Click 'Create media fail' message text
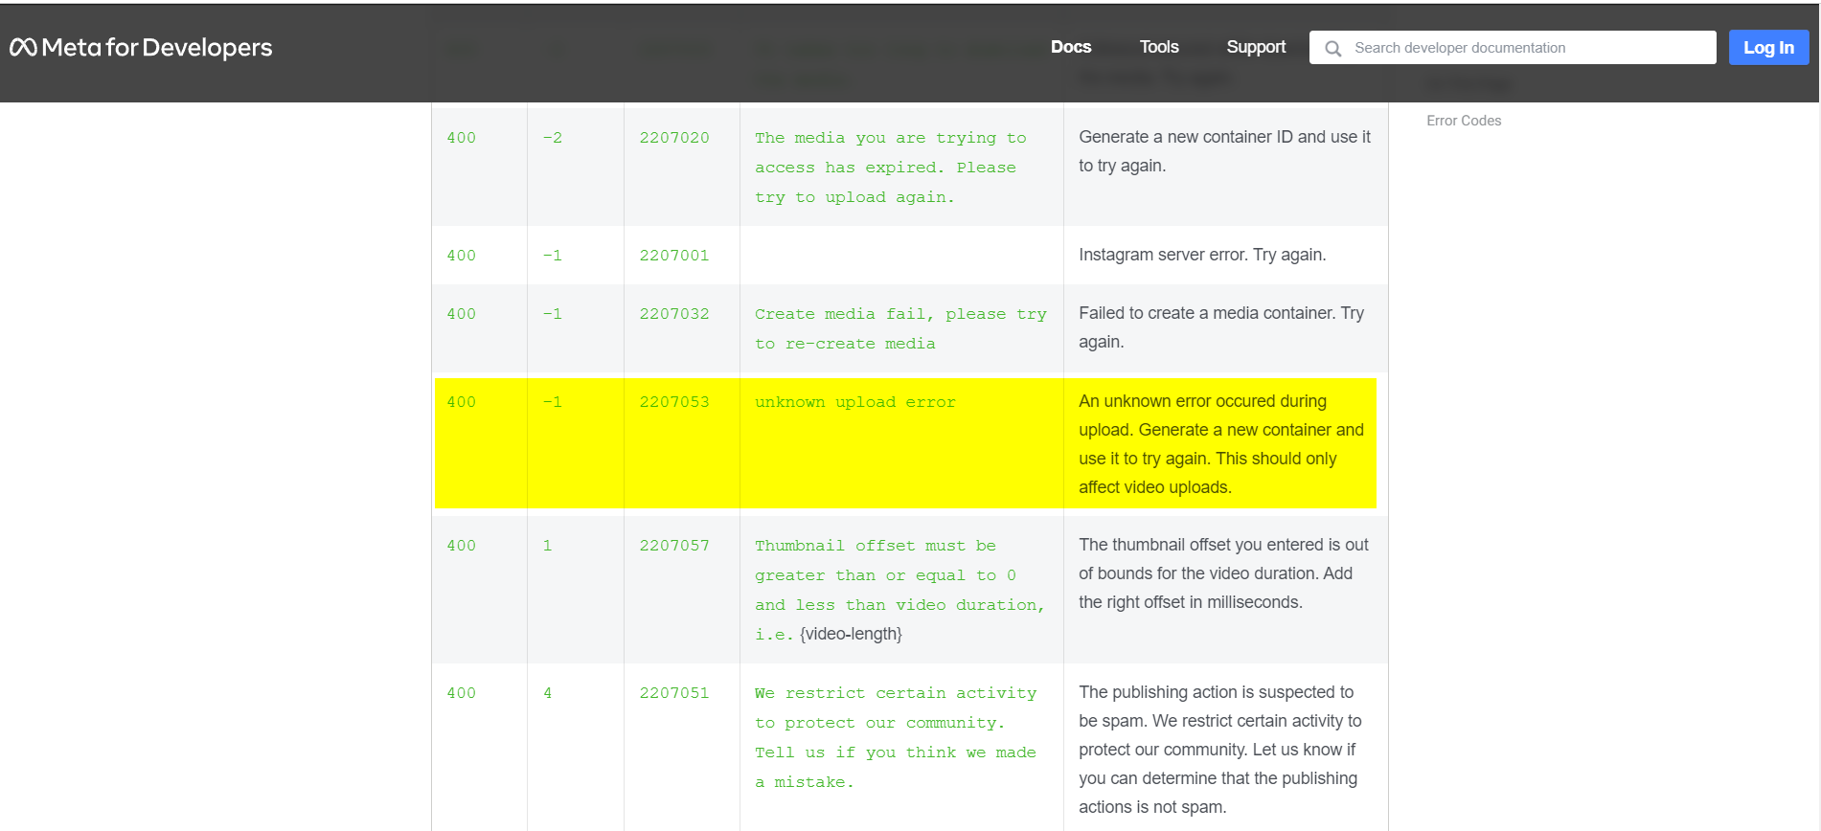Image resolution: width=1821 pixels, height=831 pixels. tap(900, 328)
